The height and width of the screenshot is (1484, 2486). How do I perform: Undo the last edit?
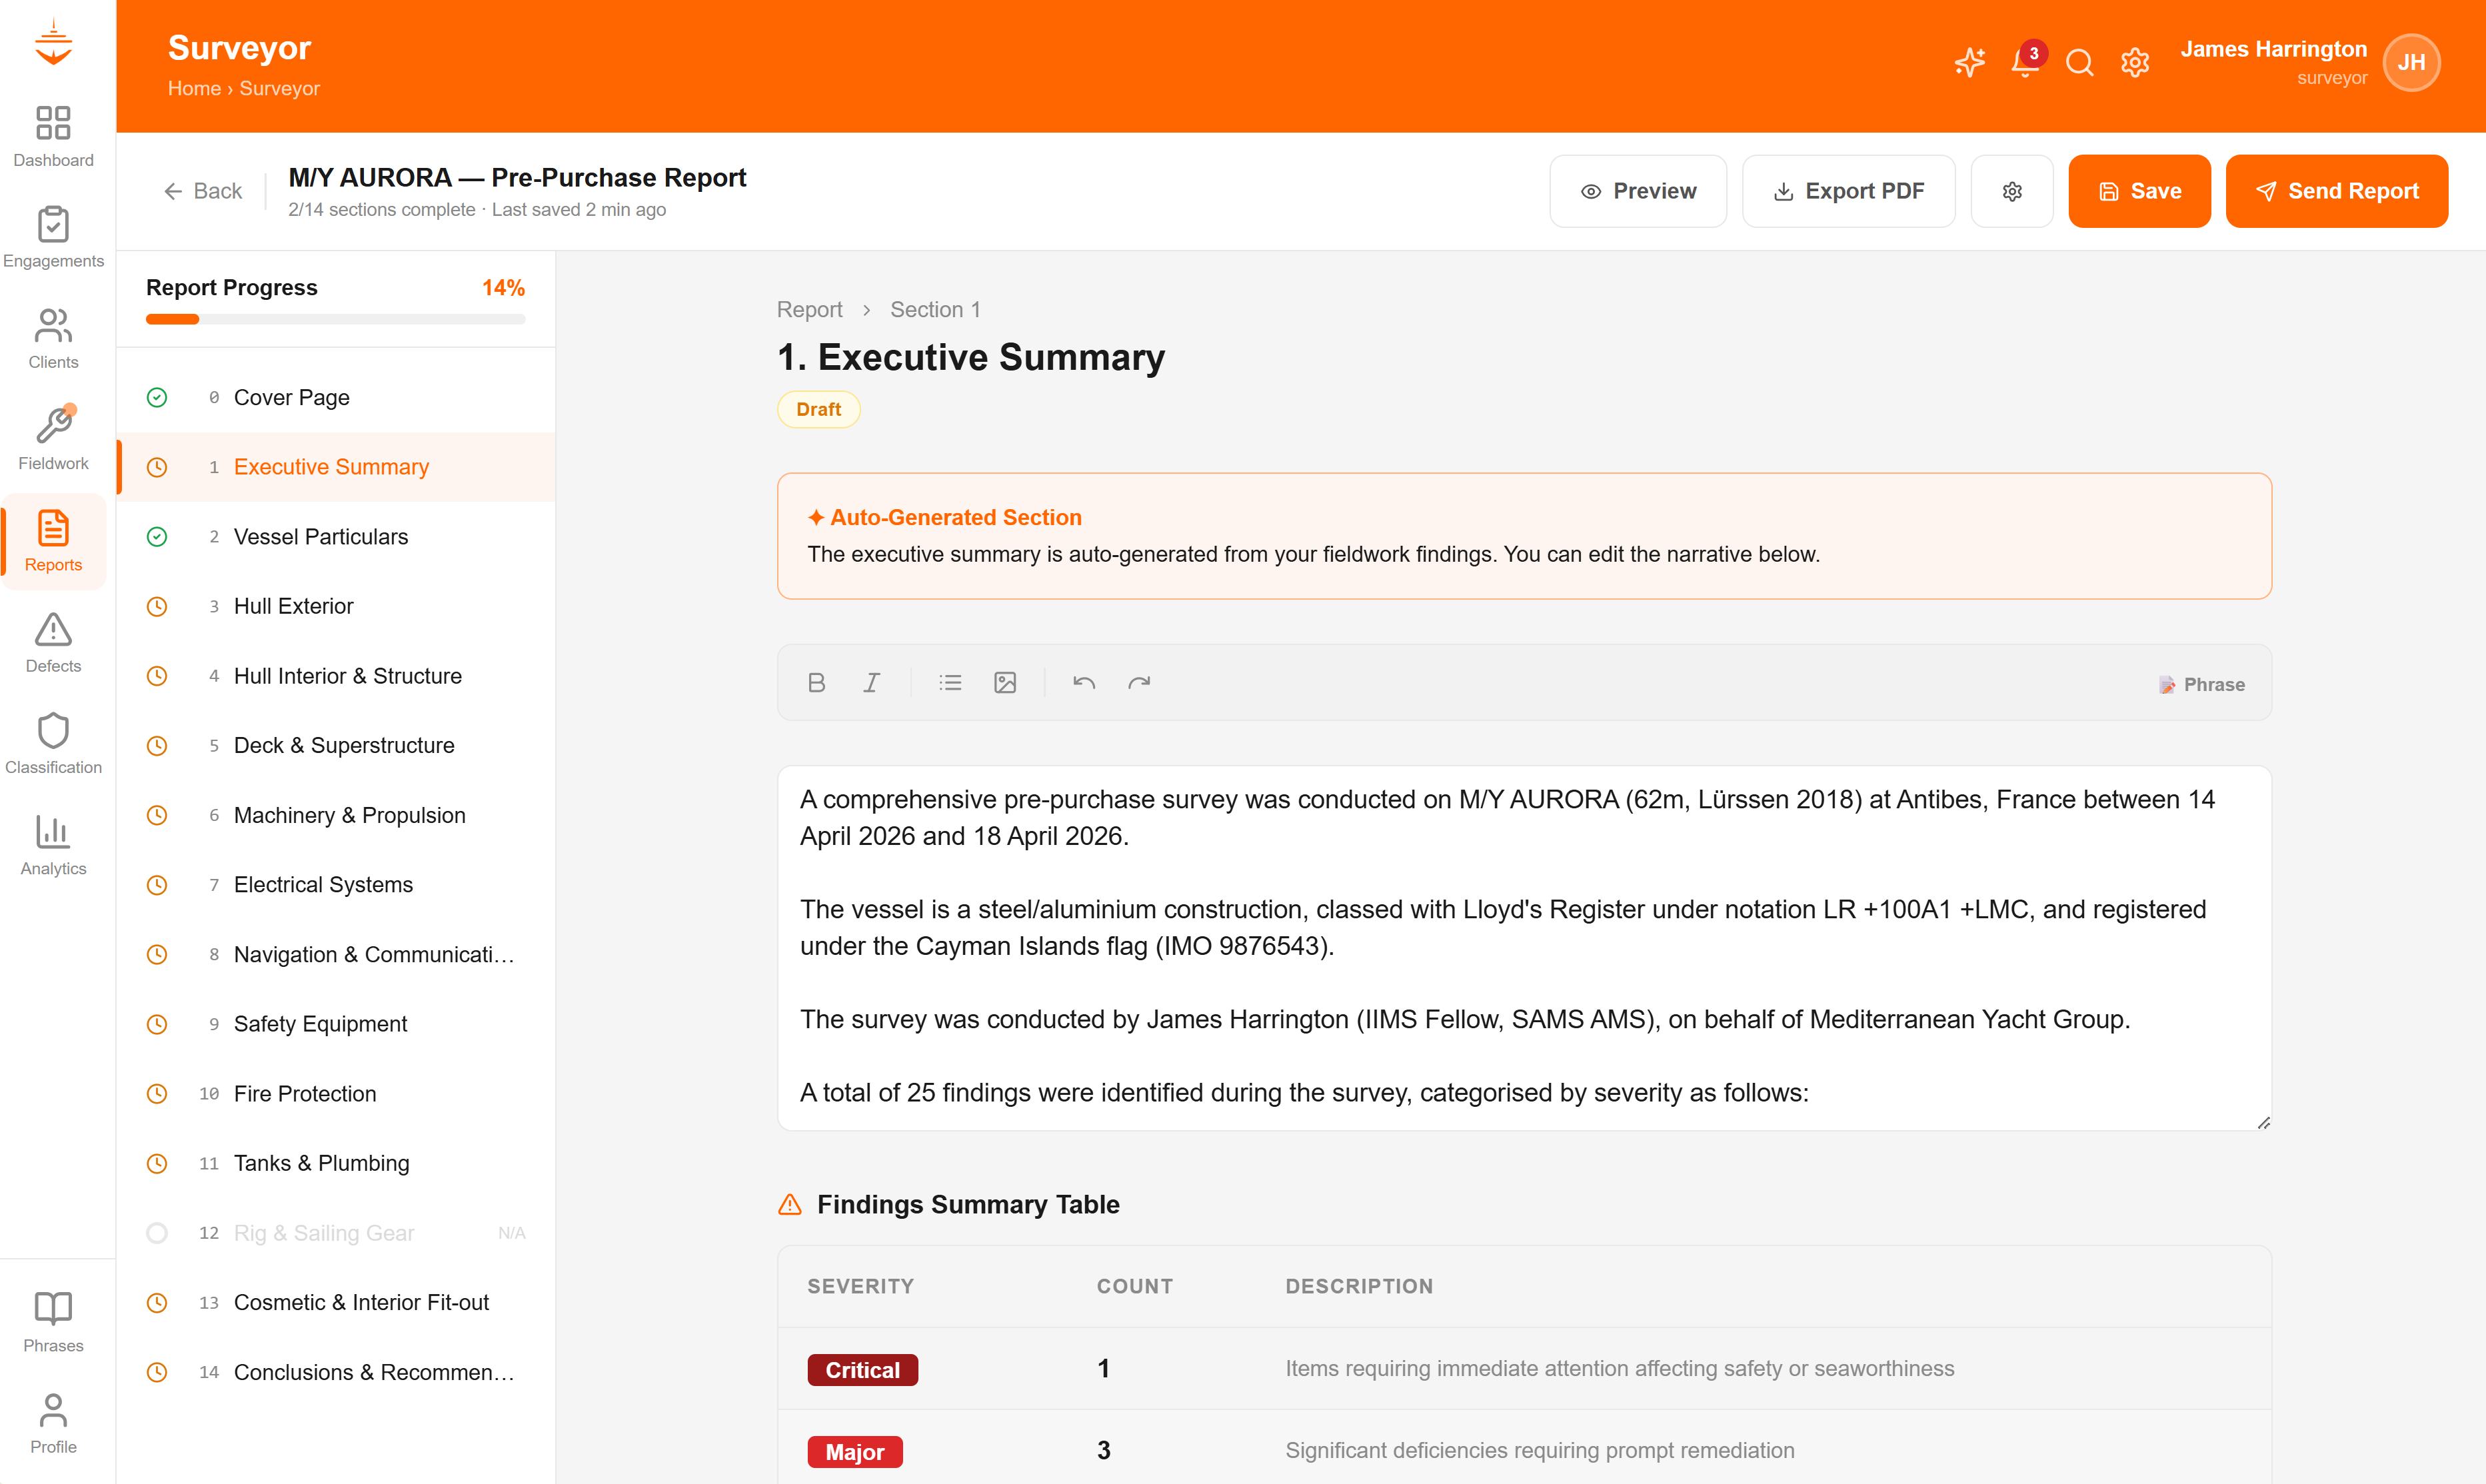pyautogui.click(x=1084, y=683)
